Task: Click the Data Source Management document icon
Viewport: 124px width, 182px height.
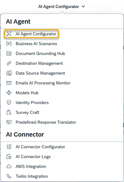Action: pos(9,73)
